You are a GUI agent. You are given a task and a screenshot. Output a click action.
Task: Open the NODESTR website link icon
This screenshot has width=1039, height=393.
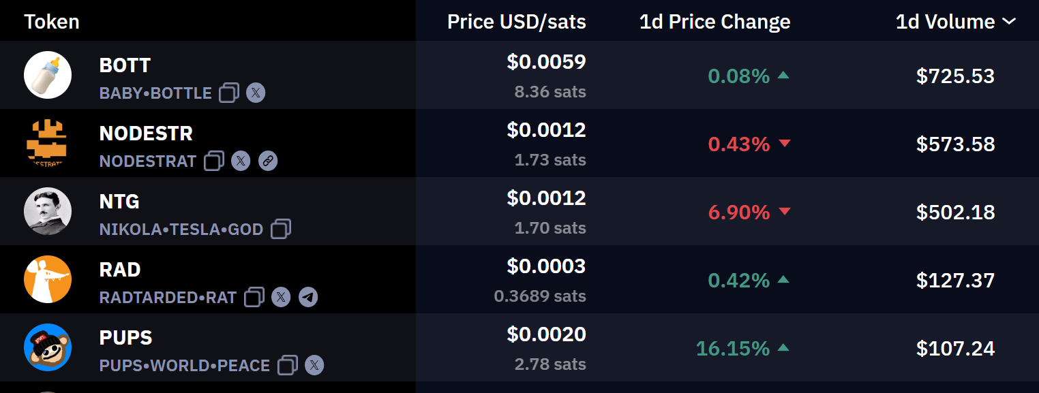268,161
